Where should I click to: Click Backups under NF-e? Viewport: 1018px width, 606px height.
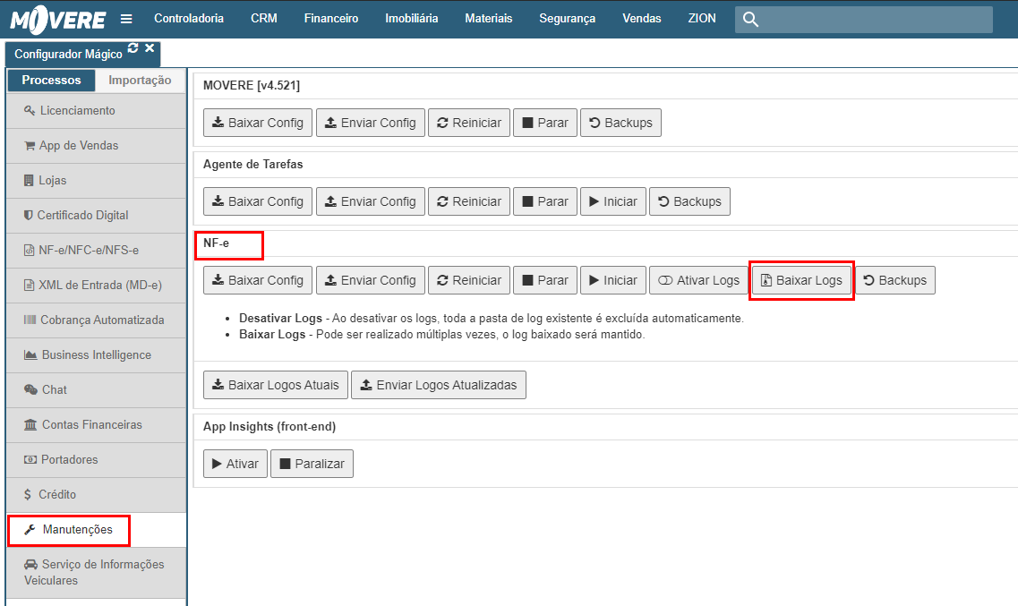895,280
